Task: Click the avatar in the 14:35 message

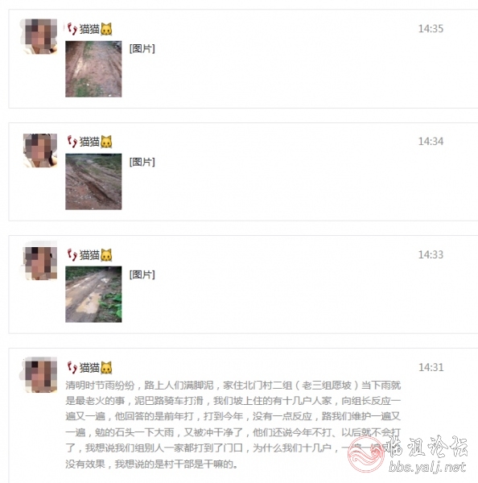Action: (40, 36)
